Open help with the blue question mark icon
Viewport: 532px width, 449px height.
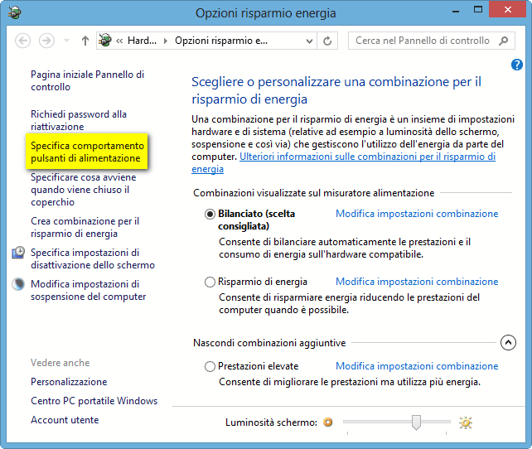click(517, 65)
